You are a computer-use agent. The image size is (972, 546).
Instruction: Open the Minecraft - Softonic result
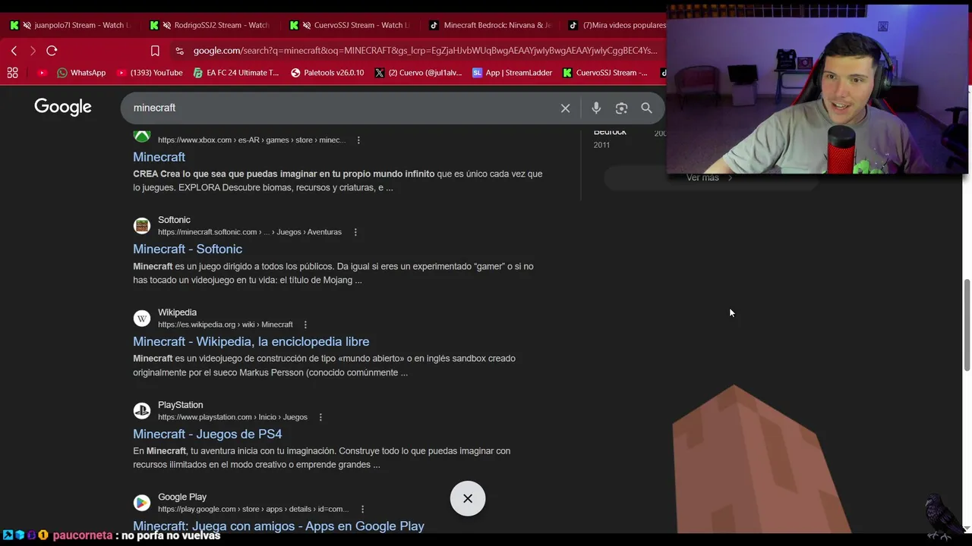click(188, 249)
